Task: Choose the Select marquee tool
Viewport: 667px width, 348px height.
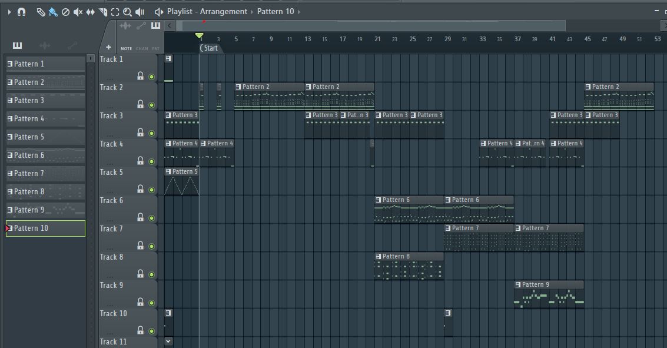Action: 115,12
